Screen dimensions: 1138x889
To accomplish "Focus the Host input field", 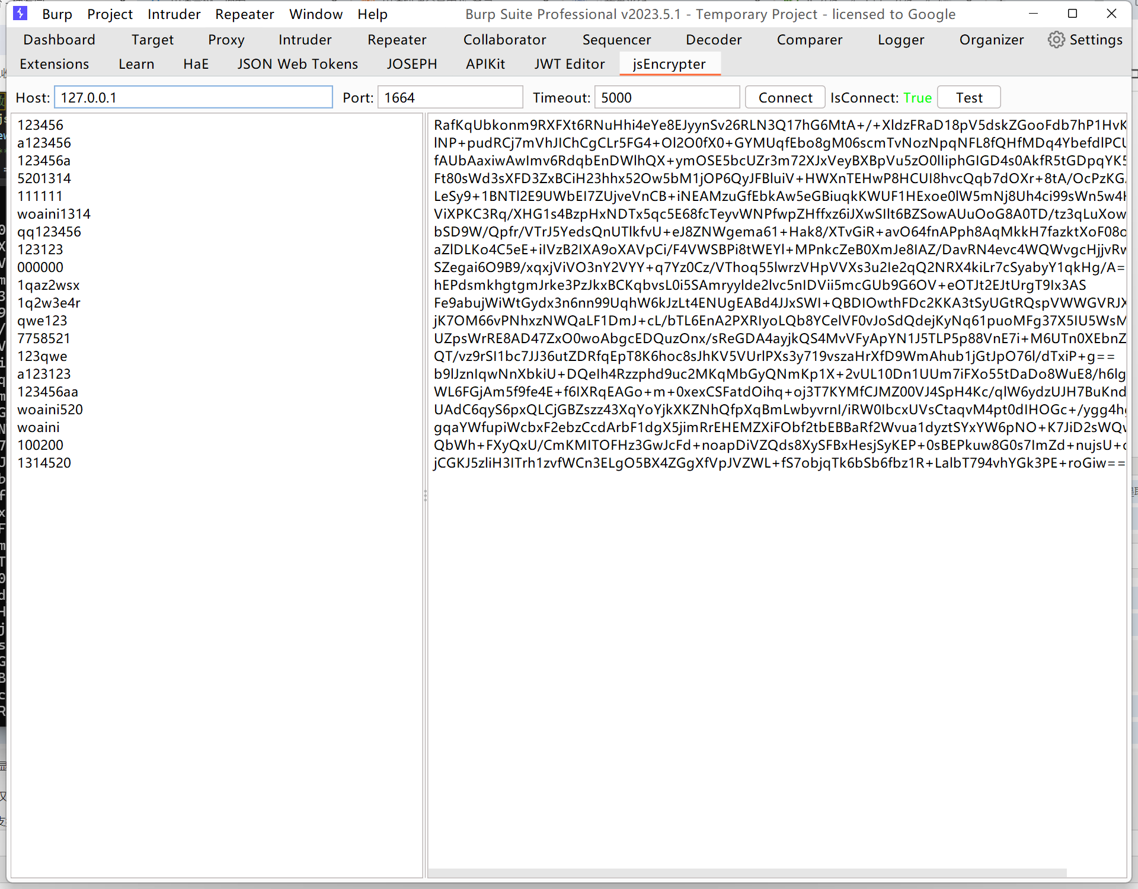I will (193, 97).
